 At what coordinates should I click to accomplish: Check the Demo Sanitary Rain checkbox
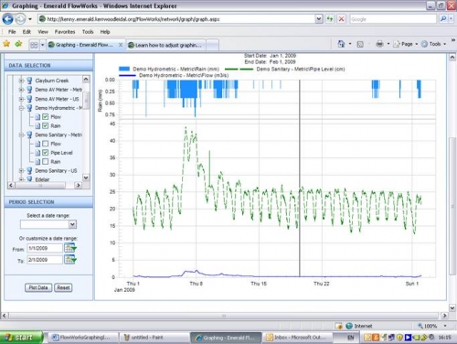click(46, 161)
